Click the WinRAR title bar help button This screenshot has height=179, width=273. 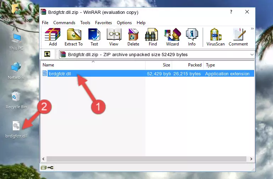pyautogui.click(x=231, y=12)
